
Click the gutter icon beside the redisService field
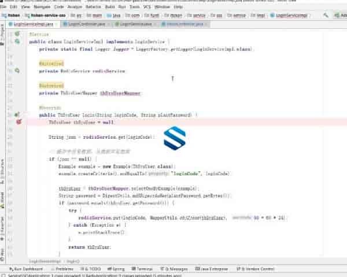click(x=17, y=71)
